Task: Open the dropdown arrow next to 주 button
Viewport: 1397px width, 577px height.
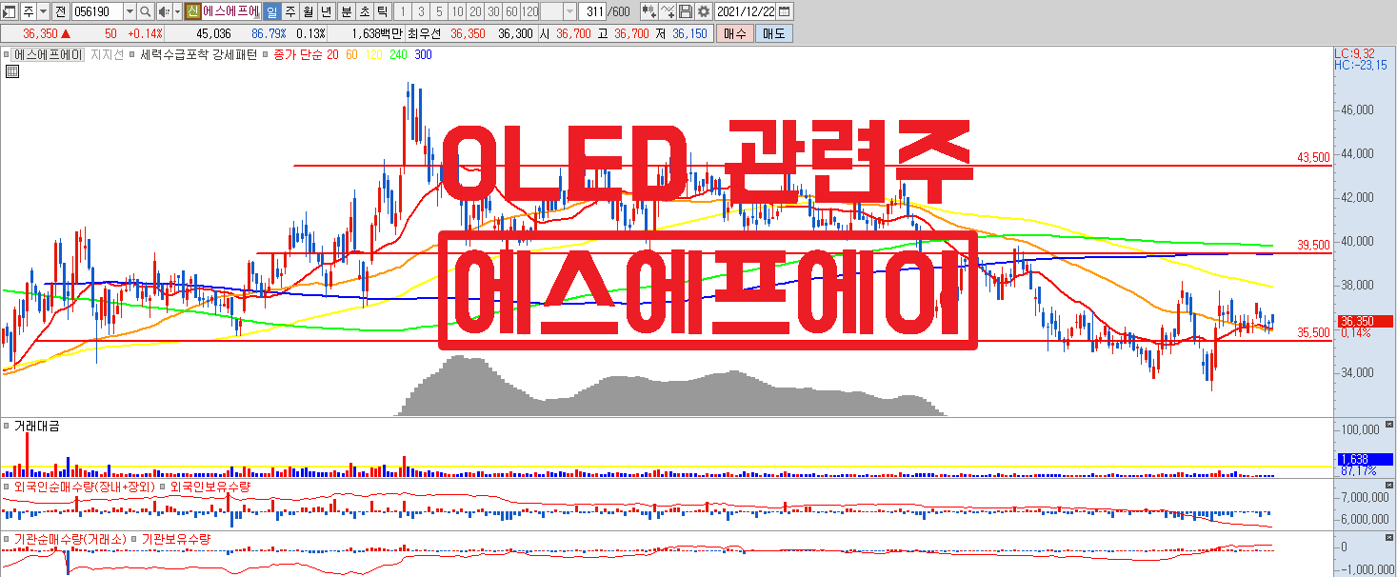Action: [x=43, y=11]
